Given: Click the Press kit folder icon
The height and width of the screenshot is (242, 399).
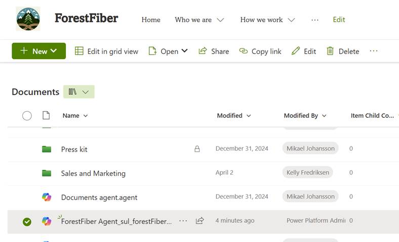Looking at the screenshot, I should pyautogui.click(x=47, y=149).
